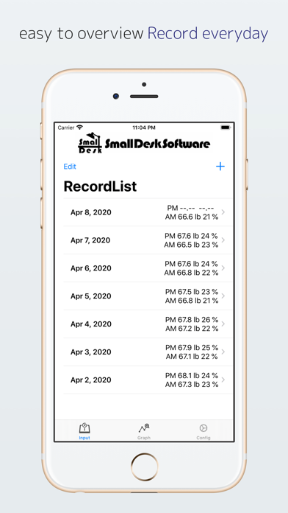Viewport: 288px width, 513px height.
Task: Tap the 'AM 66.6 lb 21 %' value
Action: 192,217
